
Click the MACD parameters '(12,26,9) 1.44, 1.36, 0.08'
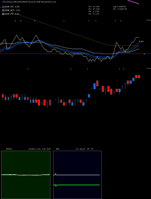(x=39, y=149)
